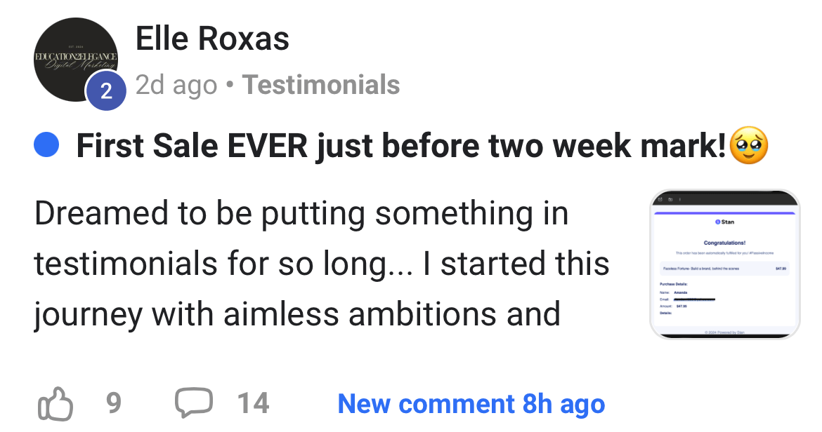Viewport: 822px width, 432px height.
Task: Jump to the new comment from 8h ago
Action: (x=471, y=404)
